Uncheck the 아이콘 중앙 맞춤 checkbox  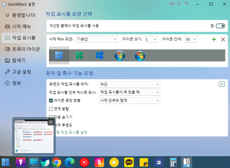(x=51, y=101)
